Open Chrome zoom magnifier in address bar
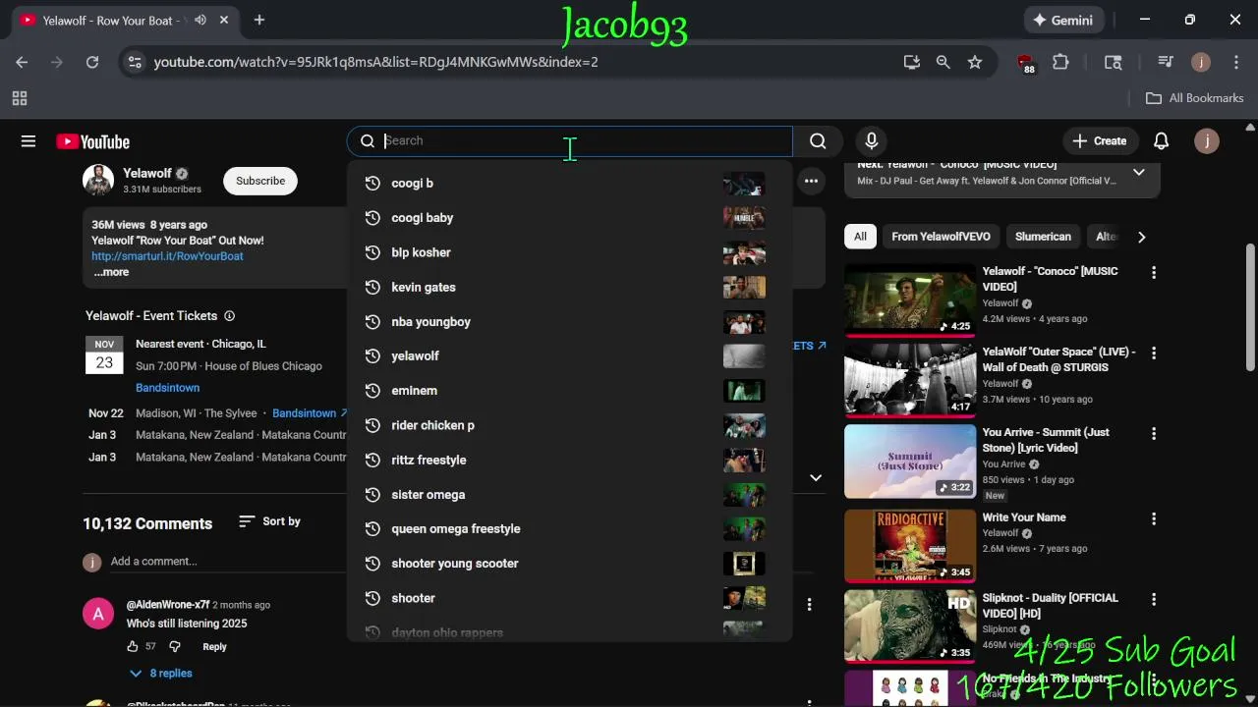The height and width of the screenshot is (707, 1258). pyautogui.click(x=943, y=62)
